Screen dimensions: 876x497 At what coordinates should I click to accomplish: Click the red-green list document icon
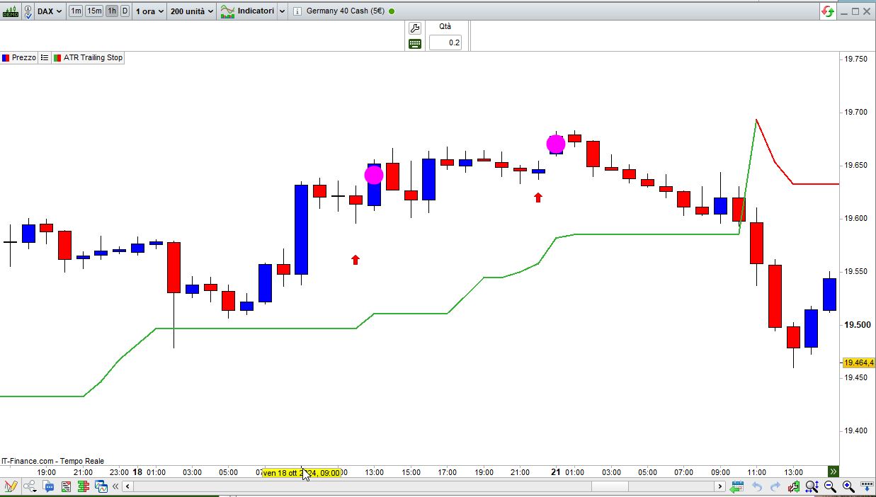[x=66, y=486]
